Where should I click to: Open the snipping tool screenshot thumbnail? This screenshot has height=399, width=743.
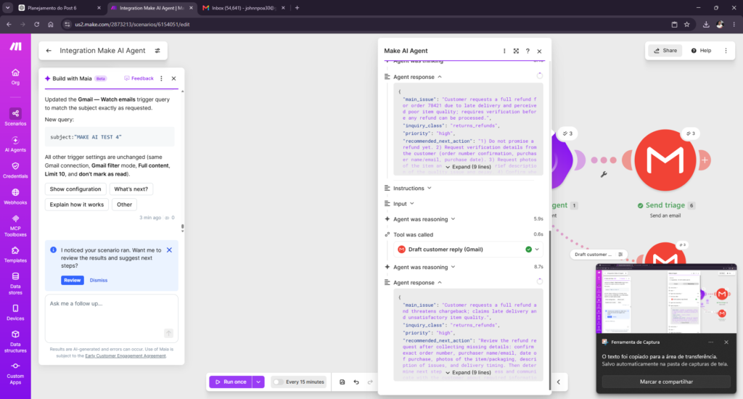(x=666, y=300)
